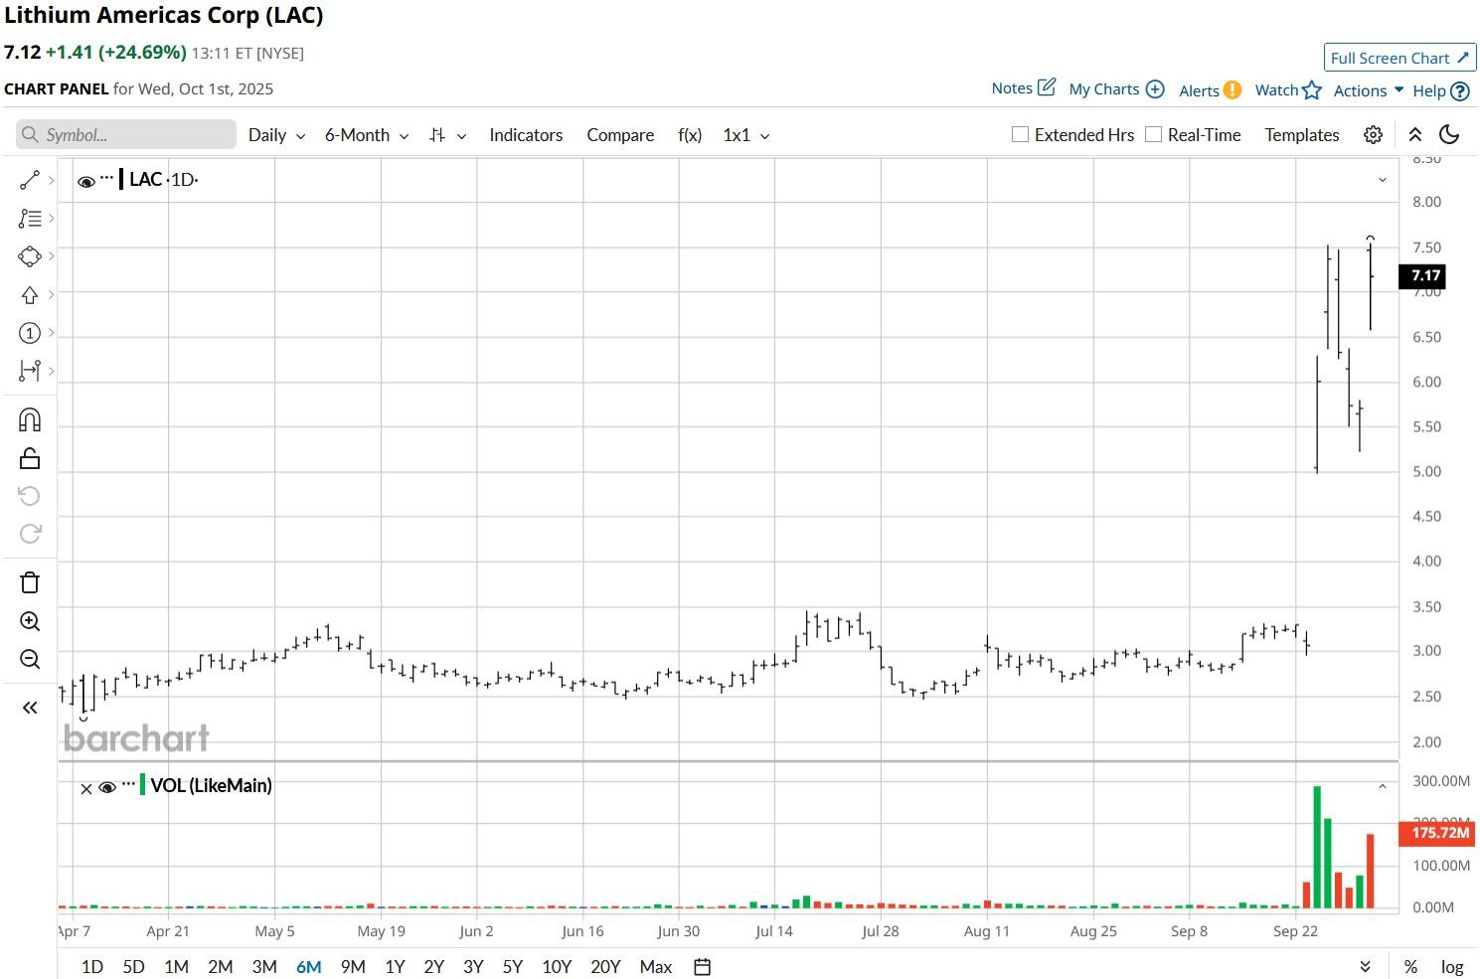Open the Full Screen Chart
The image size is (1480, 979).
(1399, 58)
